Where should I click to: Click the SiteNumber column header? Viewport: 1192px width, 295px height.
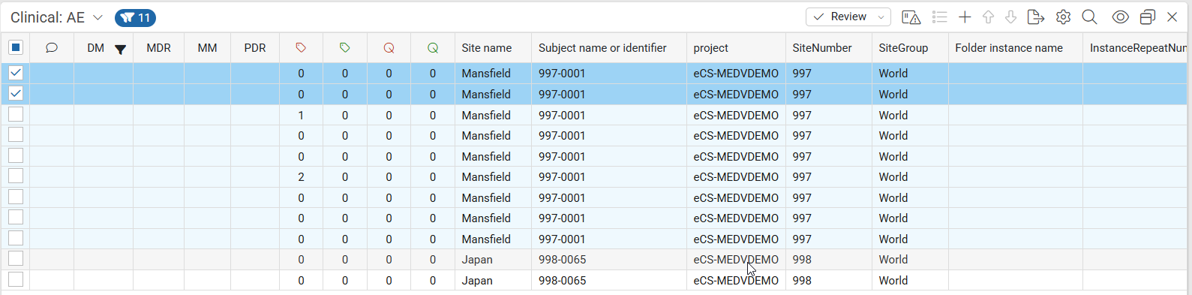tap(822, 48)
